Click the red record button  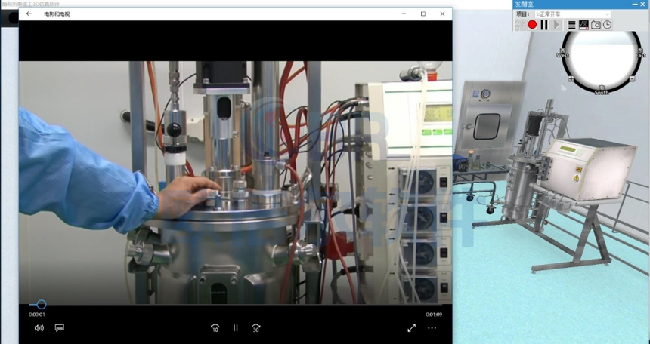pyautogui.click(x=532, y=25)
